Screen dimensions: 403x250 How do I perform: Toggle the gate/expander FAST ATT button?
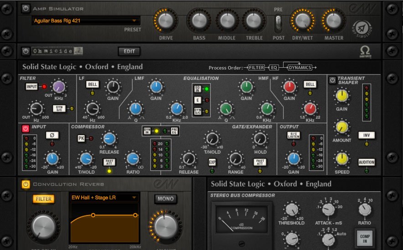tap(260, 162)
